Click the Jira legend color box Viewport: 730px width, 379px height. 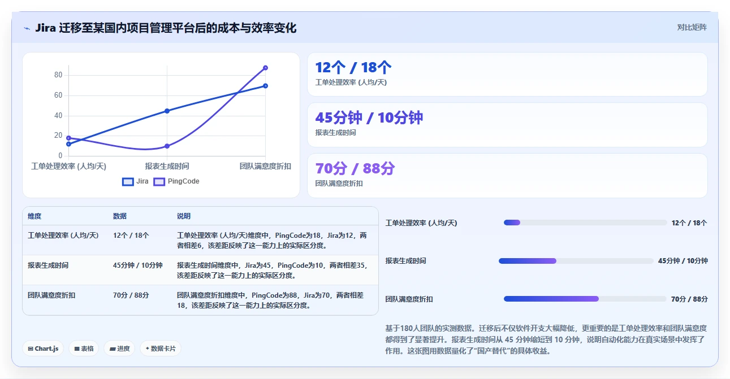coord(128,182)
